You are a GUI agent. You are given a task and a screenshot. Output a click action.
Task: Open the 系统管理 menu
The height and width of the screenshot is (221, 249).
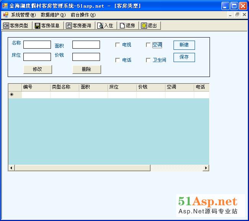click(x=23, y=15)
